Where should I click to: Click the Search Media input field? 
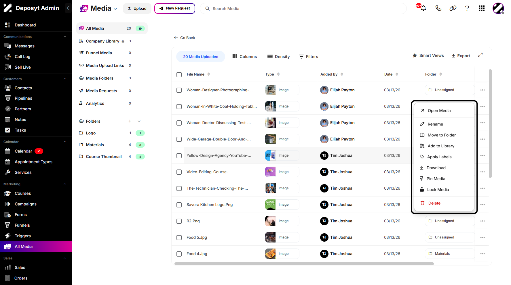tap(303, 9)
